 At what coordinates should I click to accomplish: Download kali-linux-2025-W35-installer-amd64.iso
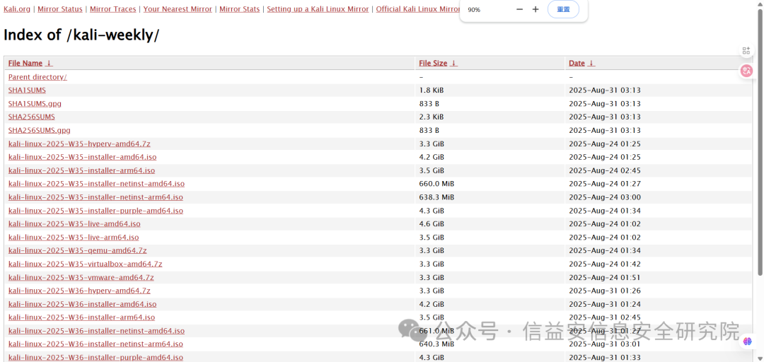coord(82,158)
